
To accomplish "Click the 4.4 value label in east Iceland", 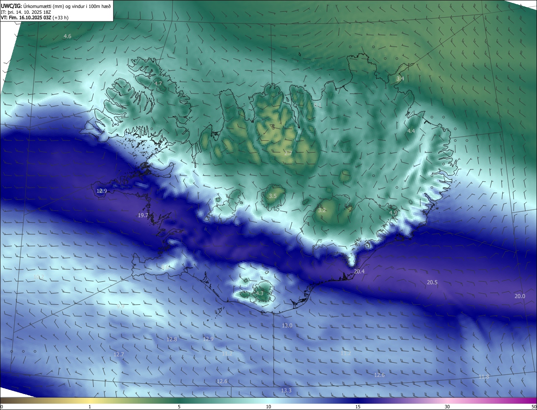I will [x=411, y=131].
